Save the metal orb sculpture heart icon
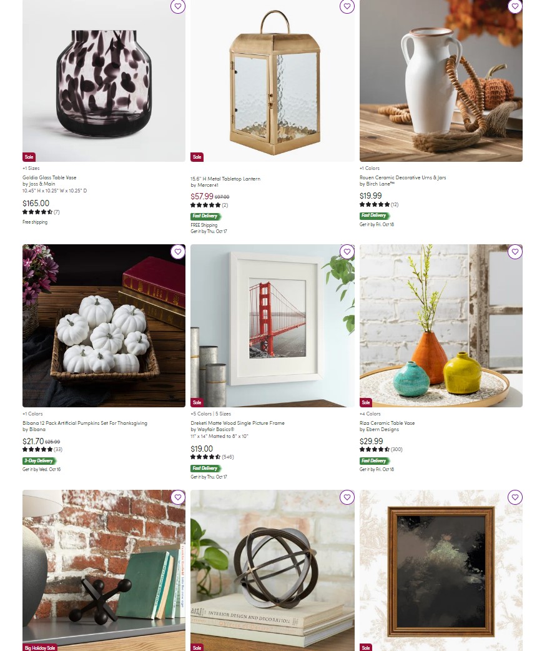This screenshot has width=542, height=651. [x=347, y=497]
